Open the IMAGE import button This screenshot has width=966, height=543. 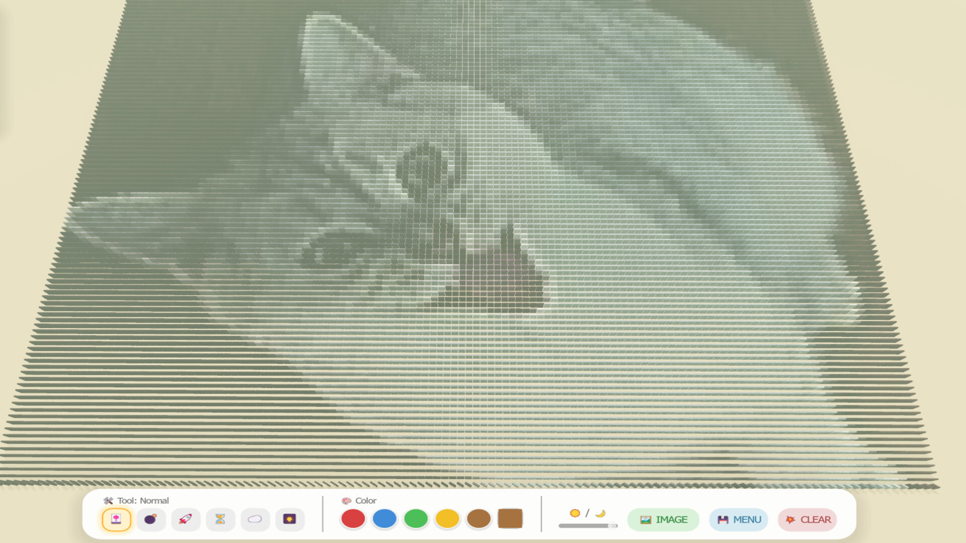click(663, 520)
